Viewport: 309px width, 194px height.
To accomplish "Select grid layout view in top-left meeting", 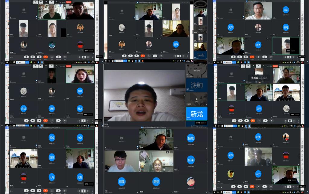I will [x=83, y=57].
